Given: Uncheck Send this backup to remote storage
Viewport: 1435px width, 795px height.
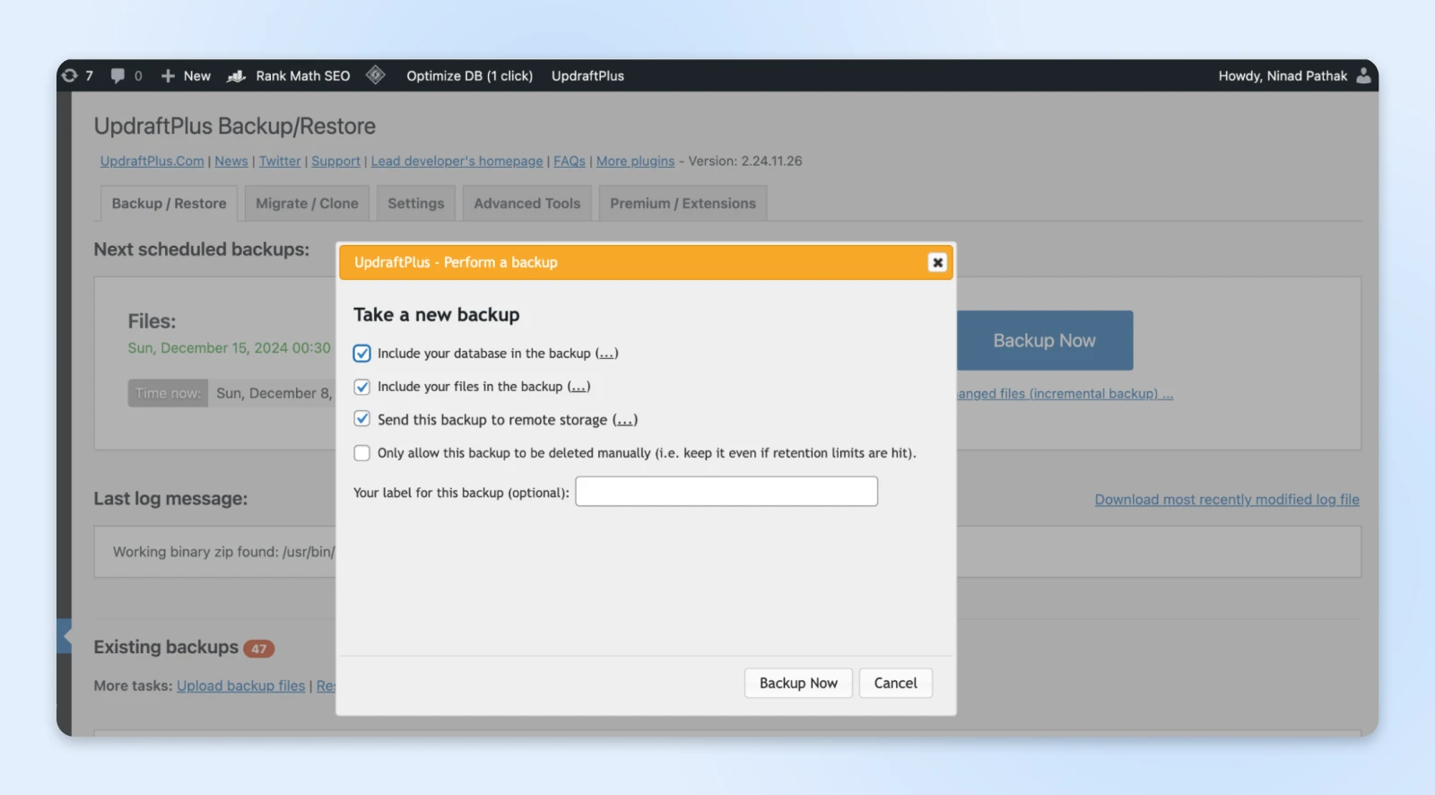Looking at the screenshot, I should 361,419.
